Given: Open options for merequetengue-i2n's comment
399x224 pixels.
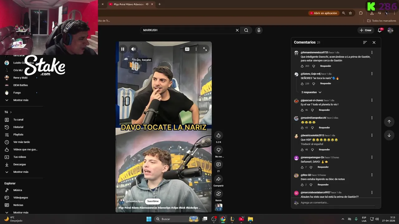Looking at the screenshot, I should point(372,157).
